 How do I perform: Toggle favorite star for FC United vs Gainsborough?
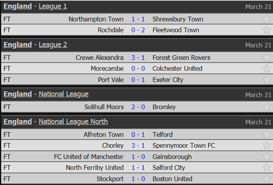pos(267,156)
